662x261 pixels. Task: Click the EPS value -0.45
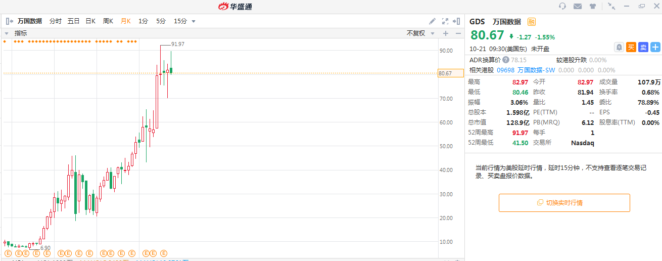tap(652, 112)
